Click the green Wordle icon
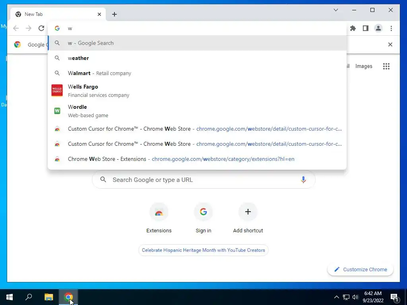 (x=57, y=111)
